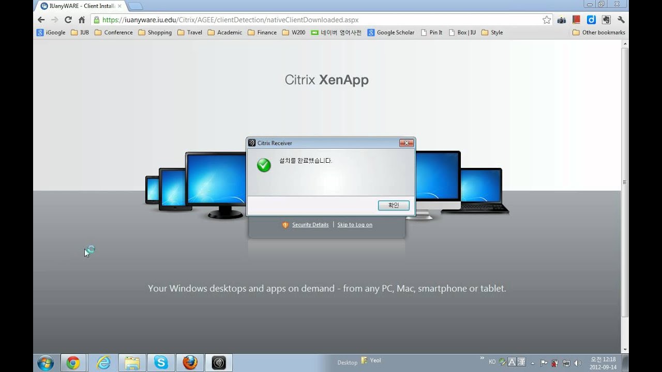Image resolution: width=662 pixels, height=372 pixels.
Task: Click the Citrix Receiver taskbar icon
Action: (219, 363)
